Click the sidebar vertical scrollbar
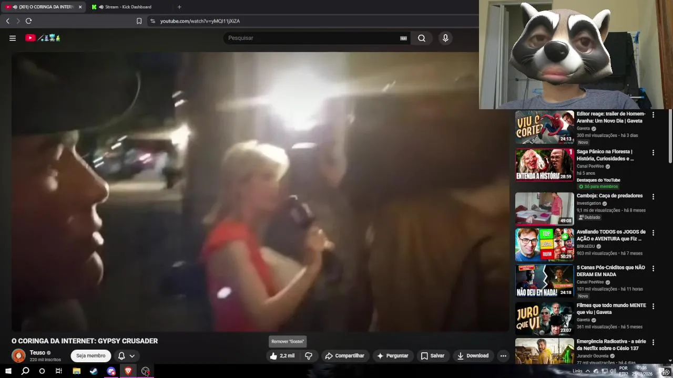The height and width of the screenshot is (378, 673). (x=670, y=136)
